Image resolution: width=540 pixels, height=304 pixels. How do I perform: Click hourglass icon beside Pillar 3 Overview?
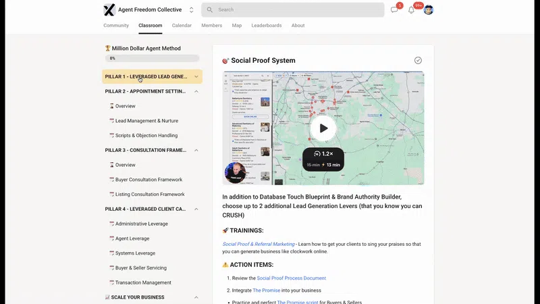pyautogui.click(x=111, y=165)
